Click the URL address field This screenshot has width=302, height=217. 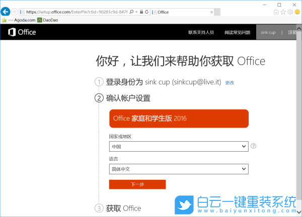click(x=77, y=12)
